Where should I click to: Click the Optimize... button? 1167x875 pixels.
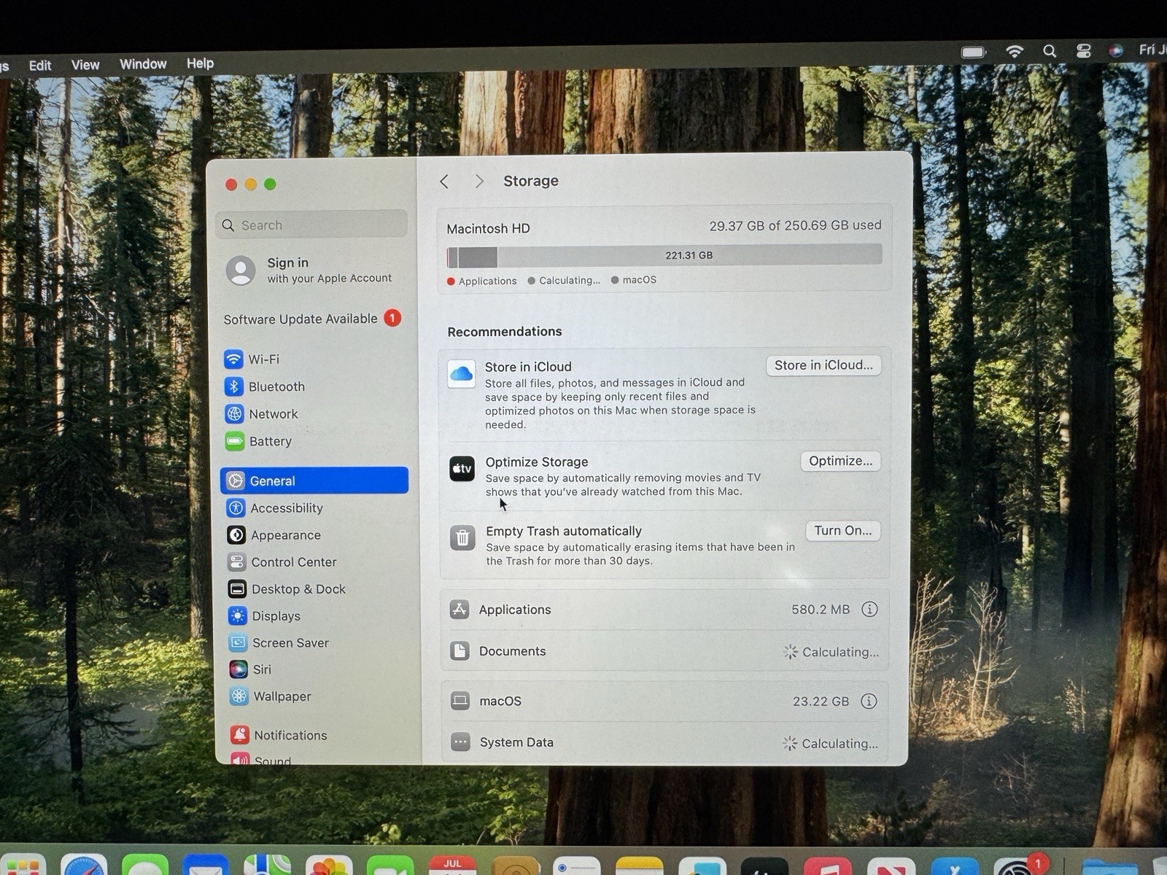[x=840, y=461]
